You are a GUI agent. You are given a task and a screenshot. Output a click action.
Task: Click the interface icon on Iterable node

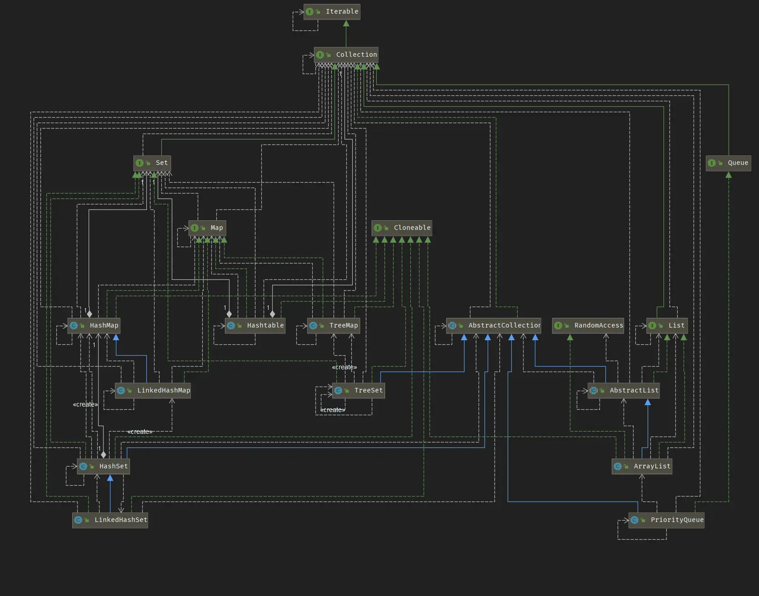pyautogui.click(x=310, y=12)
